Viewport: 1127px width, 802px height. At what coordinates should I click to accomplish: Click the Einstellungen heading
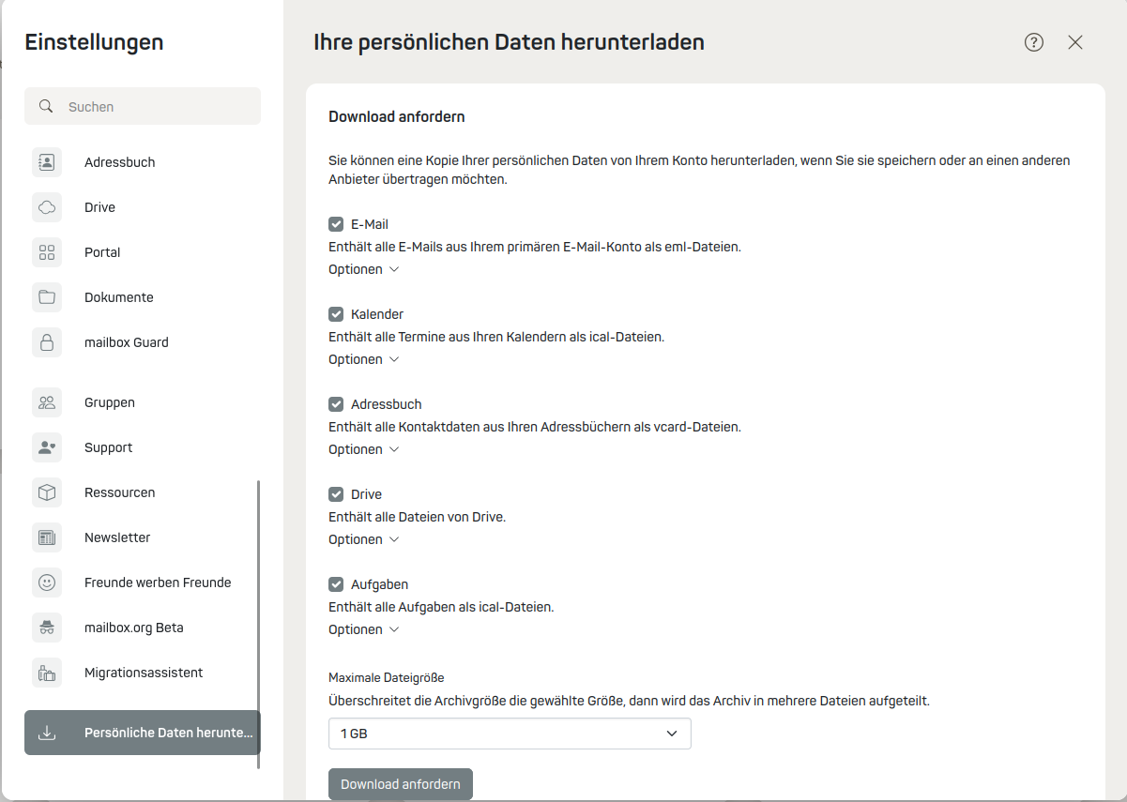pyautogui.click(x=94, y=42)
